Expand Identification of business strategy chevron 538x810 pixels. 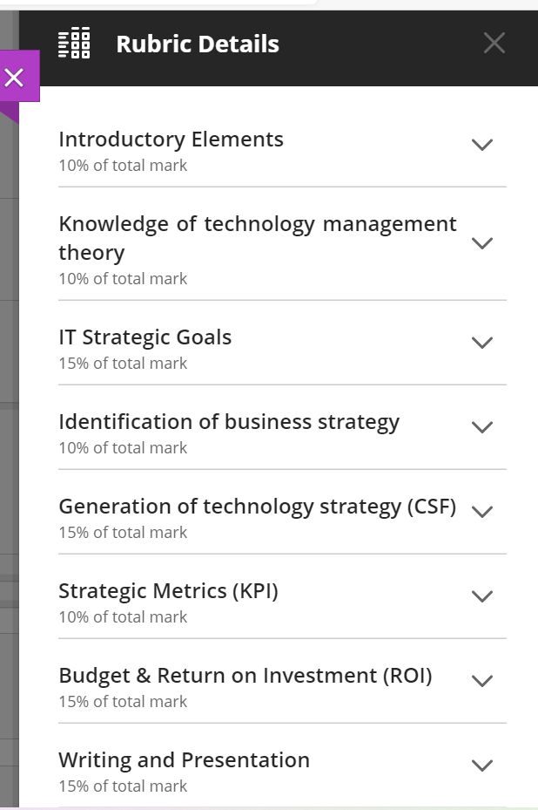pos(482,427)
